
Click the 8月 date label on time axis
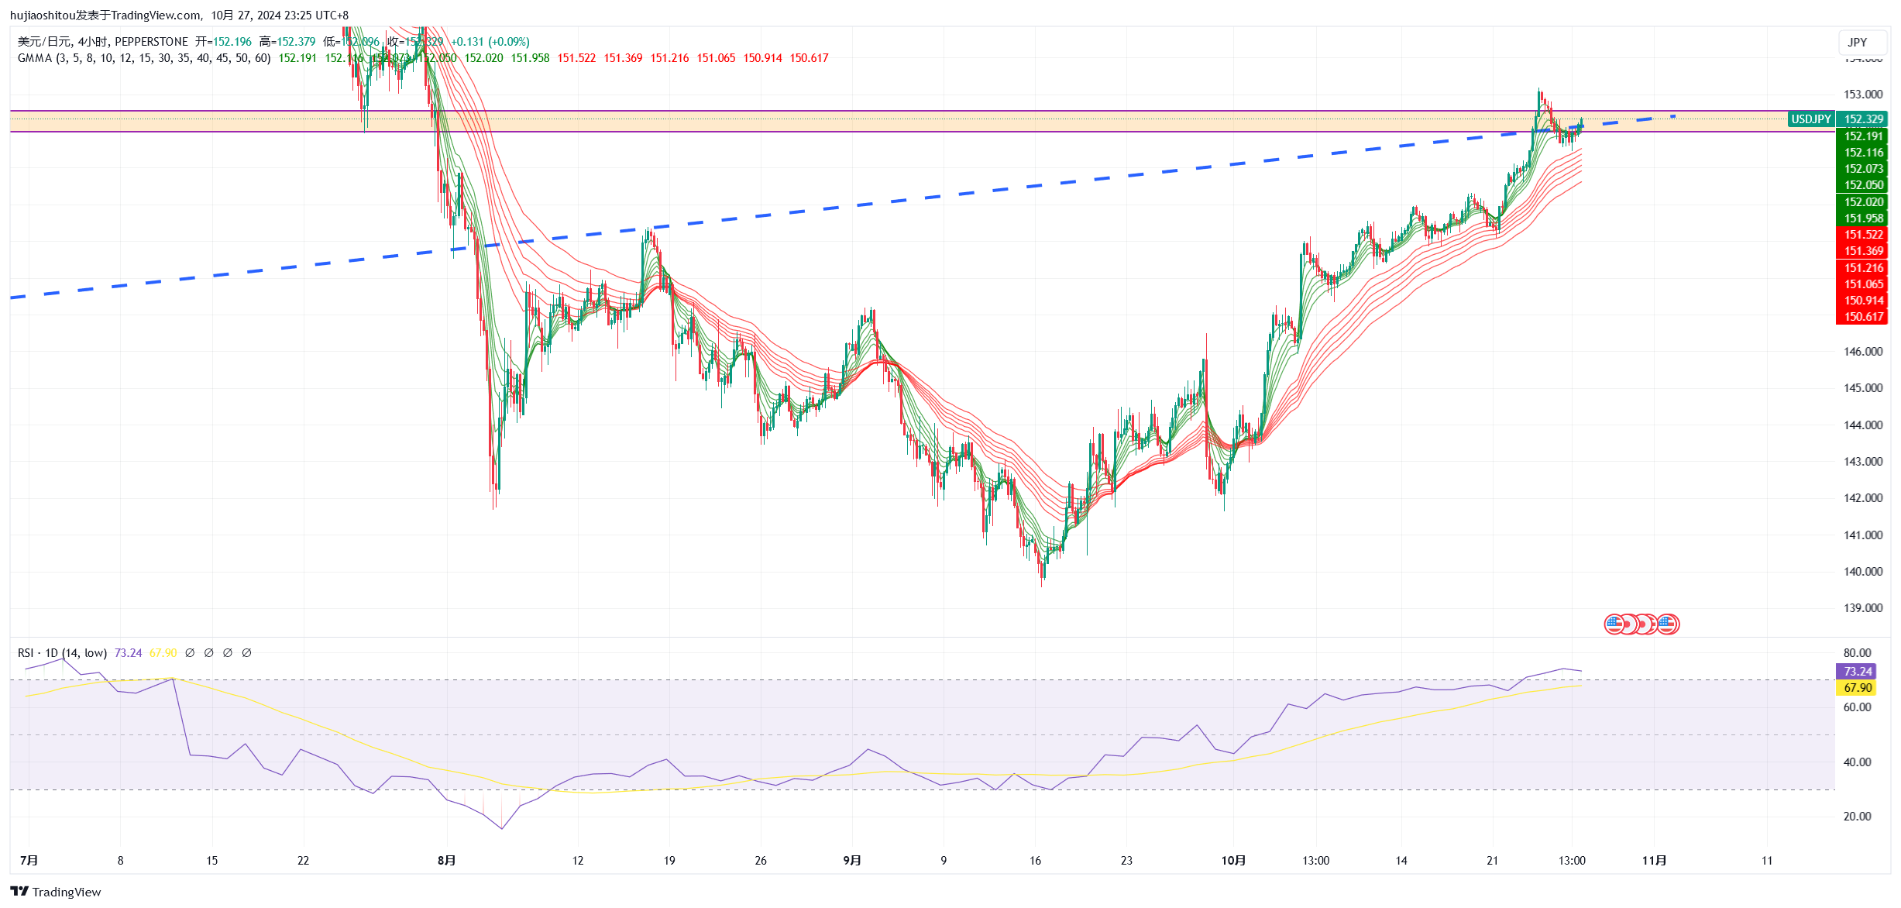coord(446,861)
